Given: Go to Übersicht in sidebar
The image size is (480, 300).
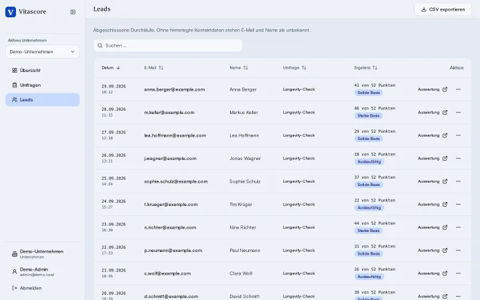Looking at the screenshot, I should [x=43, y=71].
